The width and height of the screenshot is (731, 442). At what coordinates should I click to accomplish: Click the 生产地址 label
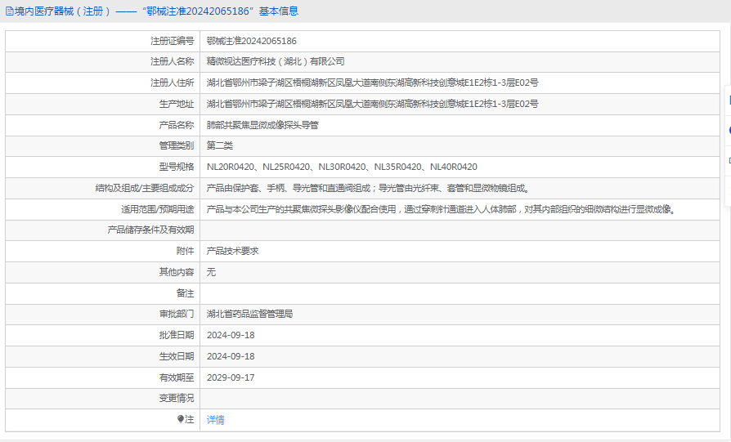point(177,104)
